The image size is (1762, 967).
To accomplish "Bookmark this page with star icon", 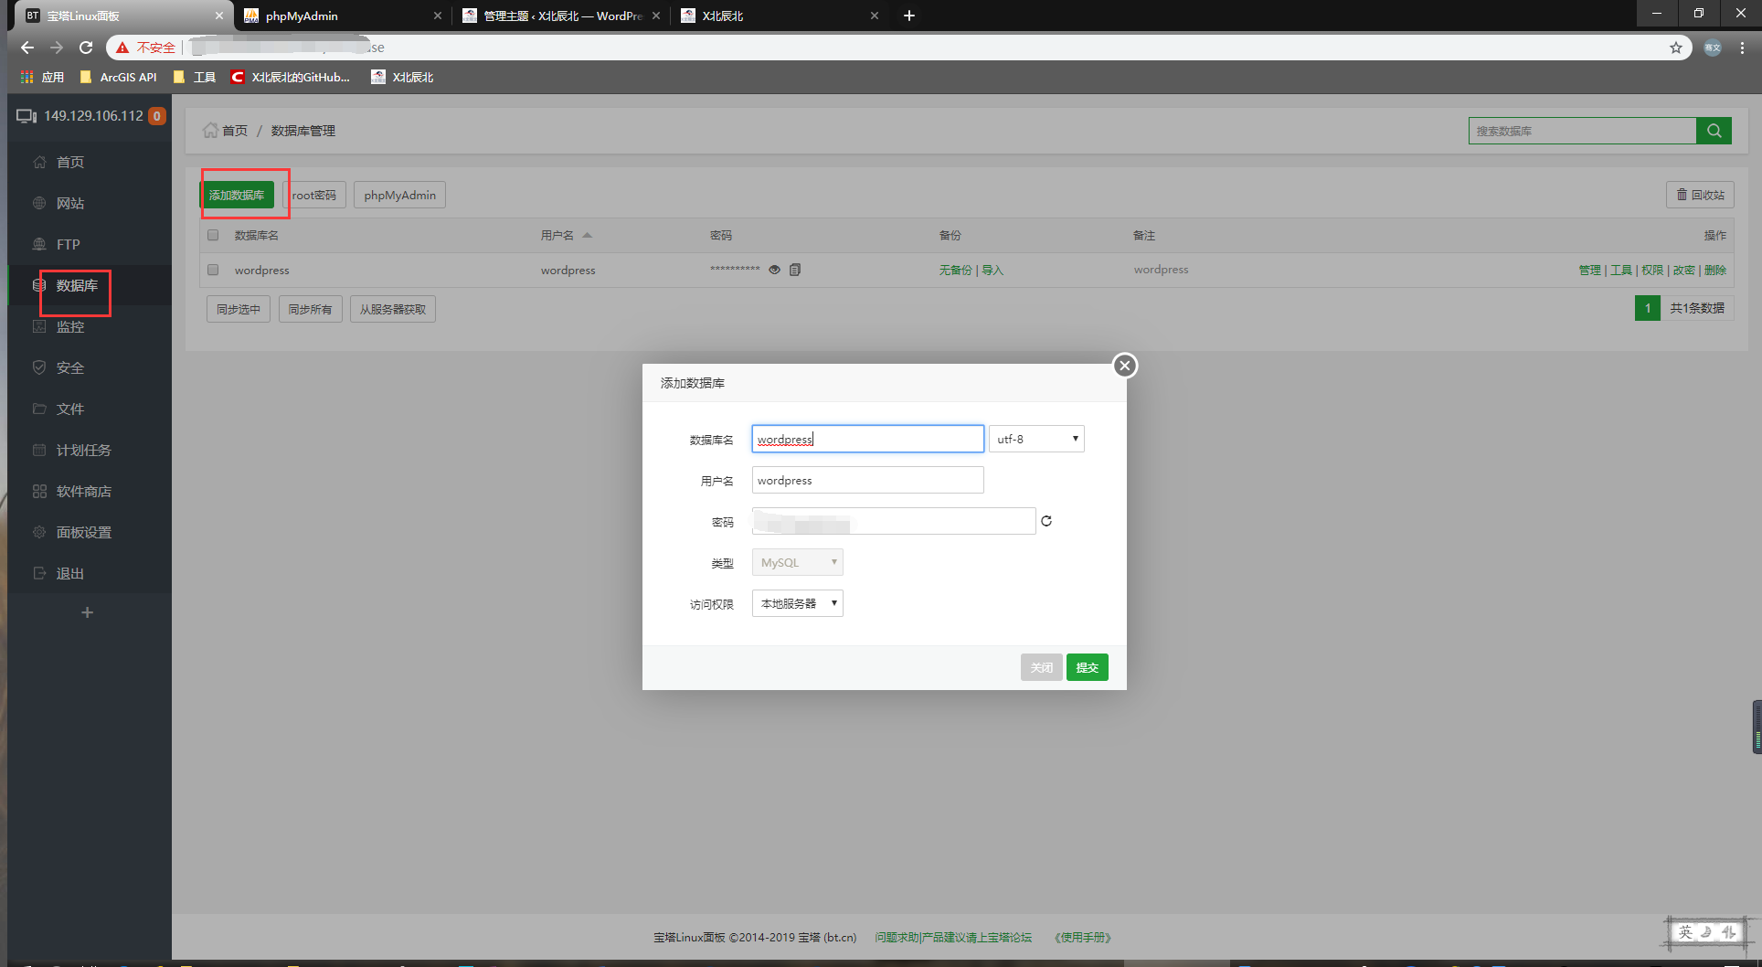I will coord(1676,48).
